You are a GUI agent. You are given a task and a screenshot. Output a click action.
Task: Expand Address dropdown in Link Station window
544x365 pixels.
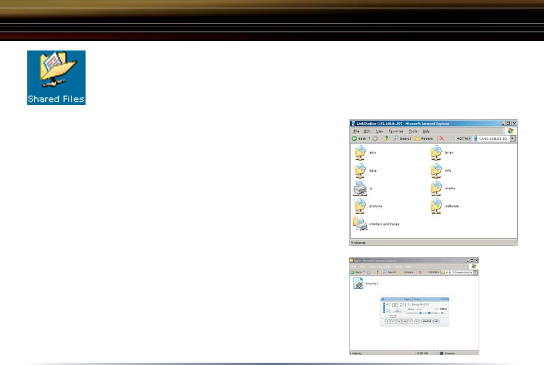[513, 139]
